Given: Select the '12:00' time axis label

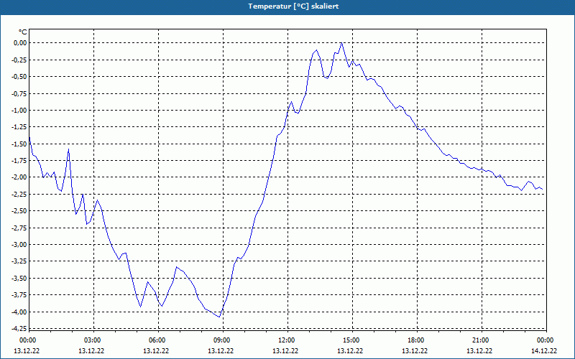Looking at the screenshot, I should (285, 340).
